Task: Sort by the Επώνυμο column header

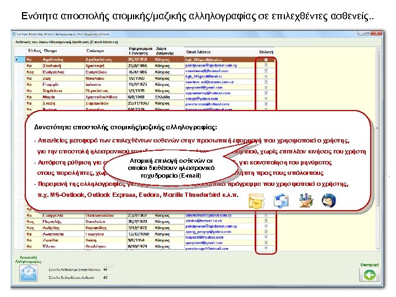Action: [x=95, y=51]
